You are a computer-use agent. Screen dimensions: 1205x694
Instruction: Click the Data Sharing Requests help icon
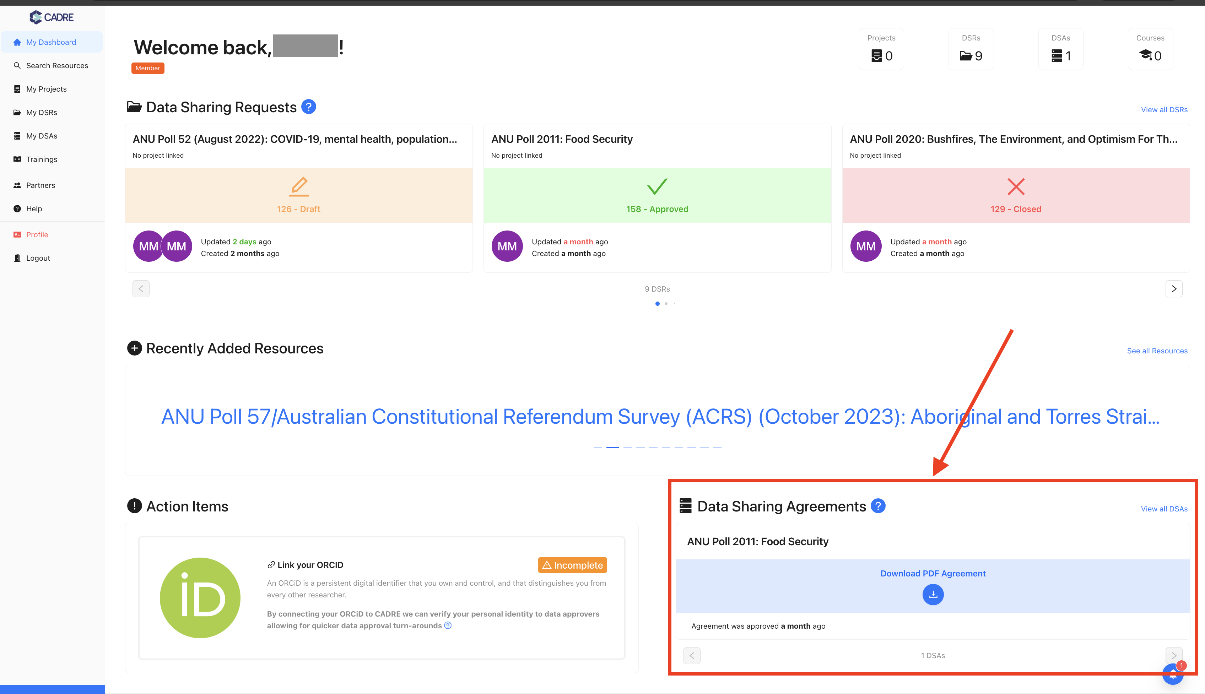click(x=308, y=107)
